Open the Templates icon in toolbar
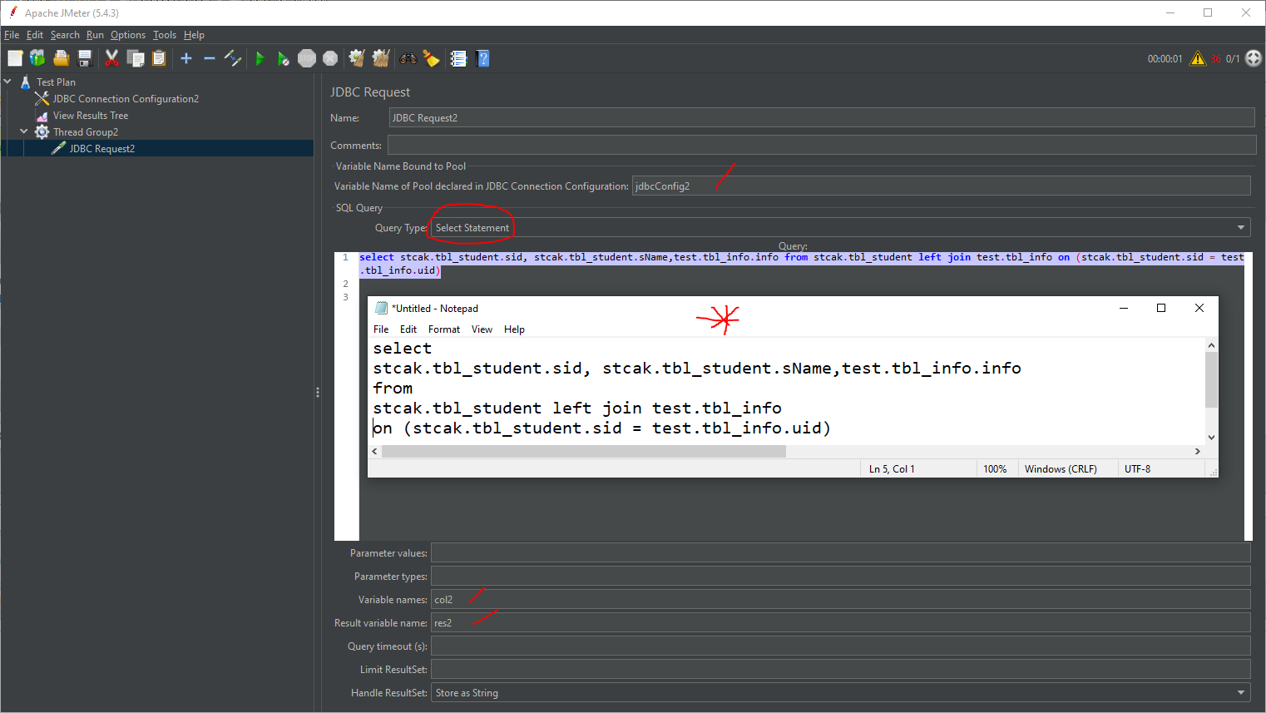Screen dimensions: 1266x713 (37, 58)
